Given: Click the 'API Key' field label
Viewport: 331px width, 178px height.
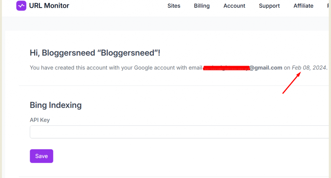Looking at the screenshot, I should (40, 120).
